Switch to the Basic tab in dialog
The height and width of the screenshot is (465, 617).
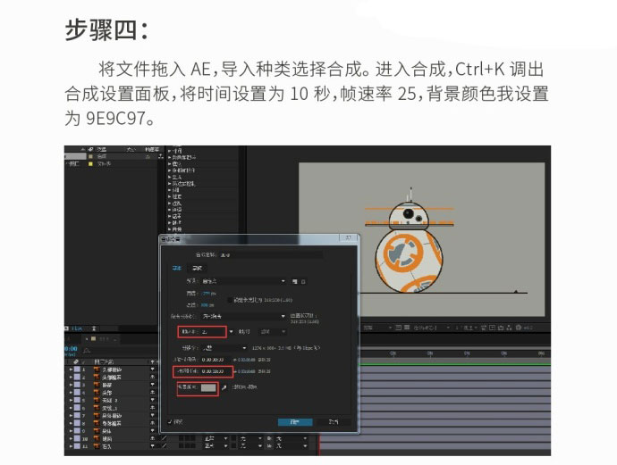(177, 269)
